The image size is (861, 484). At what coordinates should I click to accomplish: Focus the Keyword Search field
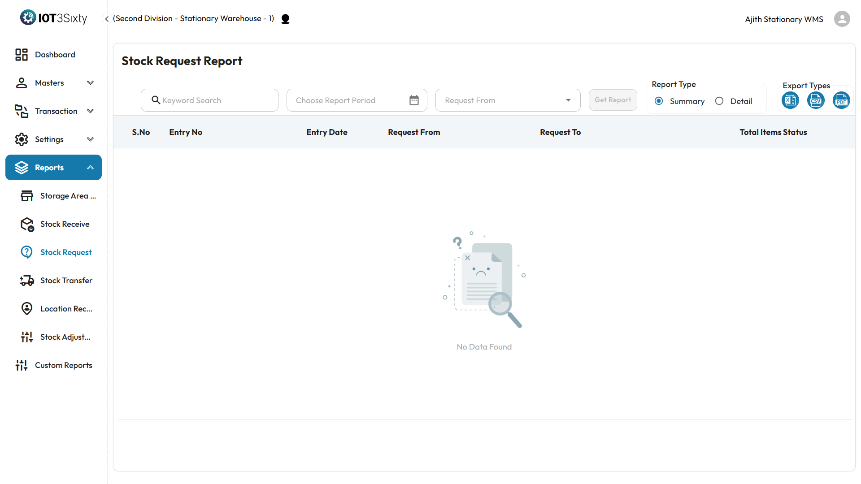coord(215,100)
